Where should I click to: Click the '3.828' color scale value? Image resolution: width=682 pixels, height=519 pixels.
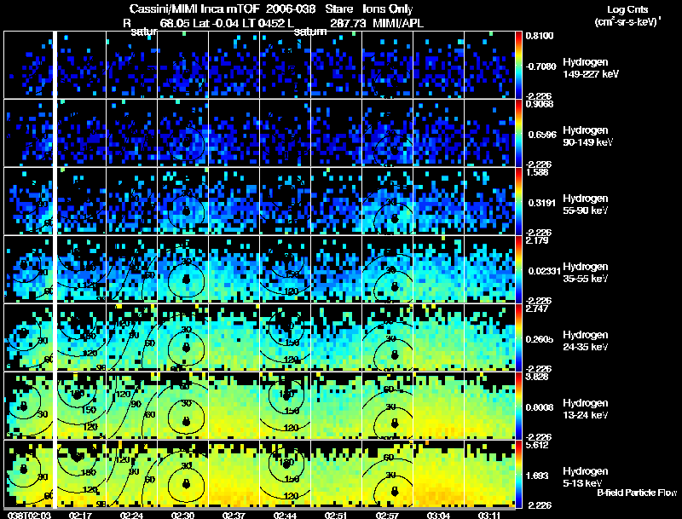(537, 377)
